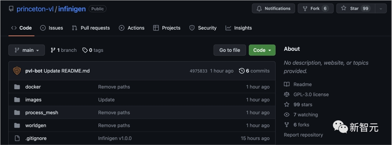Image resolution: width=392 pixels, height=145 pixels.
Task: Open the Pull requests tab
Action: click(x=91, y=28)
